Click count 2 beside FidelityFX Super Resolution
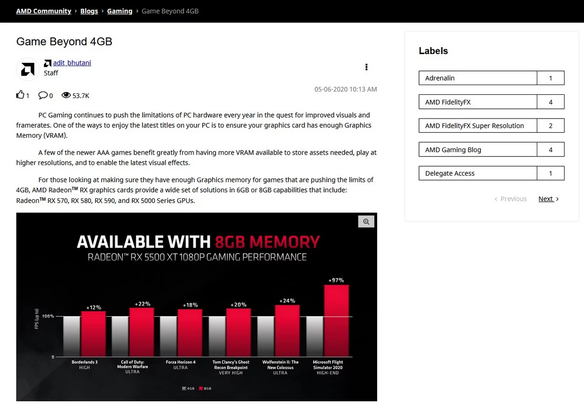Screen dimensions: 584x411 pos(550,125)
